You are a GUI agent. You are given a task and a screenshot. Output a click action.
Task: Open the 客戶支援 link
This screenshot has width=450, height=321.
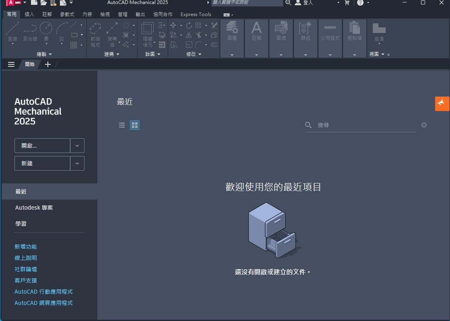click(x=26, y=280)
